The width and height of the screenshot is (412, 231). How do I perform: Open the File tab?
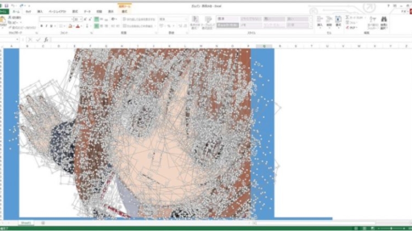coord(3,11)
